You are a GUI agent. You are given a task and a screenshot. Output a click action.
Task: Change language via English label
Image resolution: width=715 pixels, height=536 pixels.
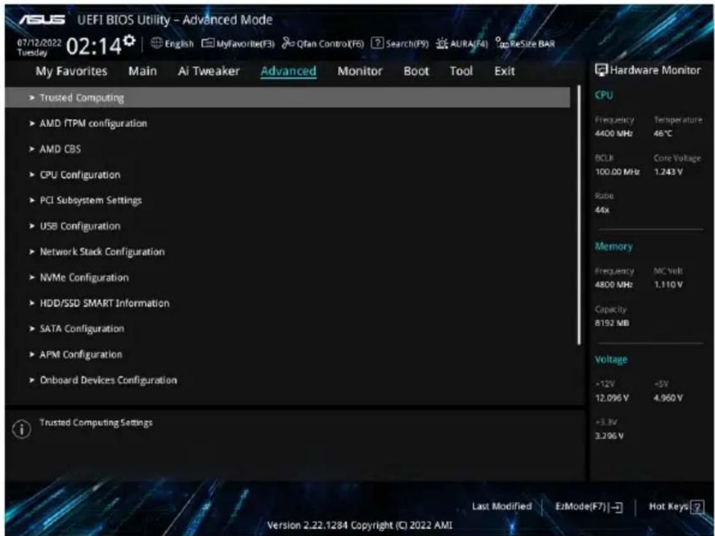click(179, 44)
